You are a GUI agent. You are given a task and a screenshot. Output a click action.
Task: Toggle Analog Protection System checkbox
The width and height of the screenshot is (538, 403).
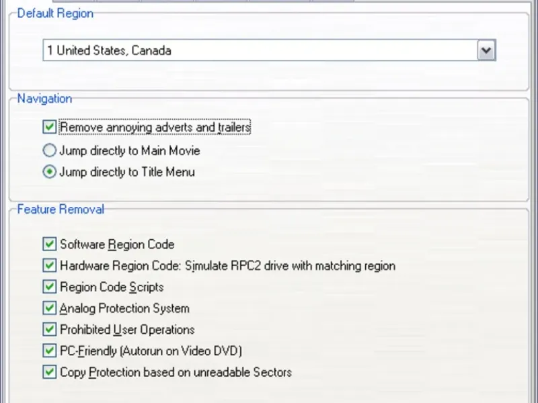pyautogui.click(x=49, y=308)
